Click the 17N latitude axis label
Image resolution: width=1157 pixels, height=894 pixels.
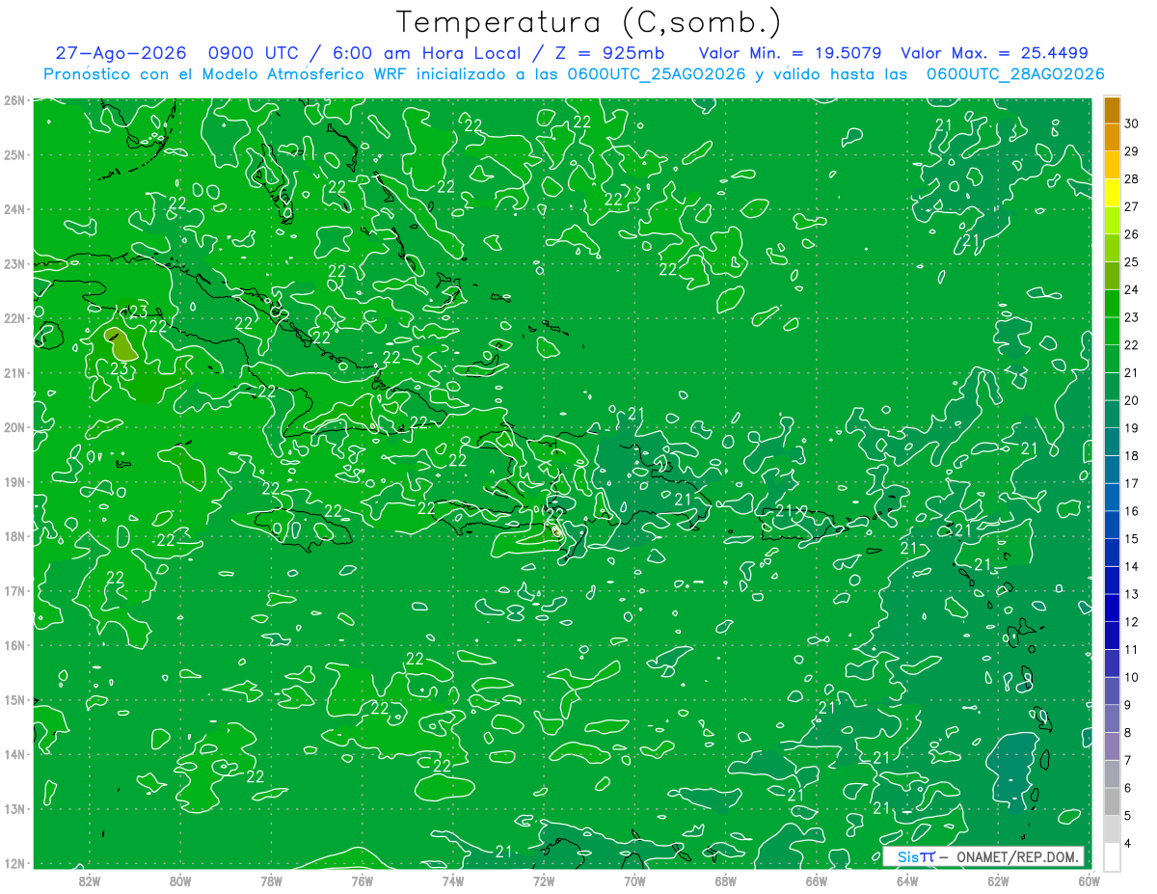click(x=13, y=590)
